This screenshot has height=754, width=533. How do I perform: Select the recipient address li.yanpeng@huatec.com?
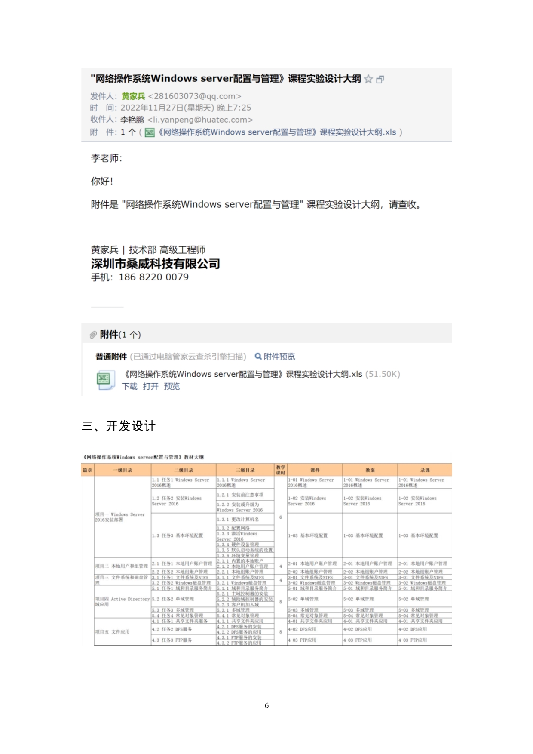pos(200,120)
